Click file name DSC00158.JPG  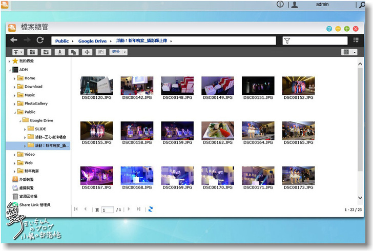pos(137,142)
